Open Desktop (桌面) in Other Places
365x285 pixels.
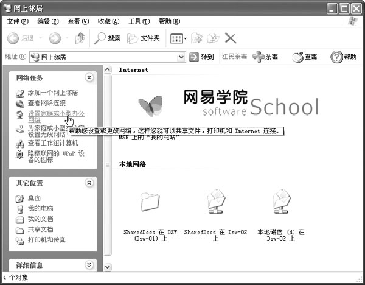[x=34, y=198]
